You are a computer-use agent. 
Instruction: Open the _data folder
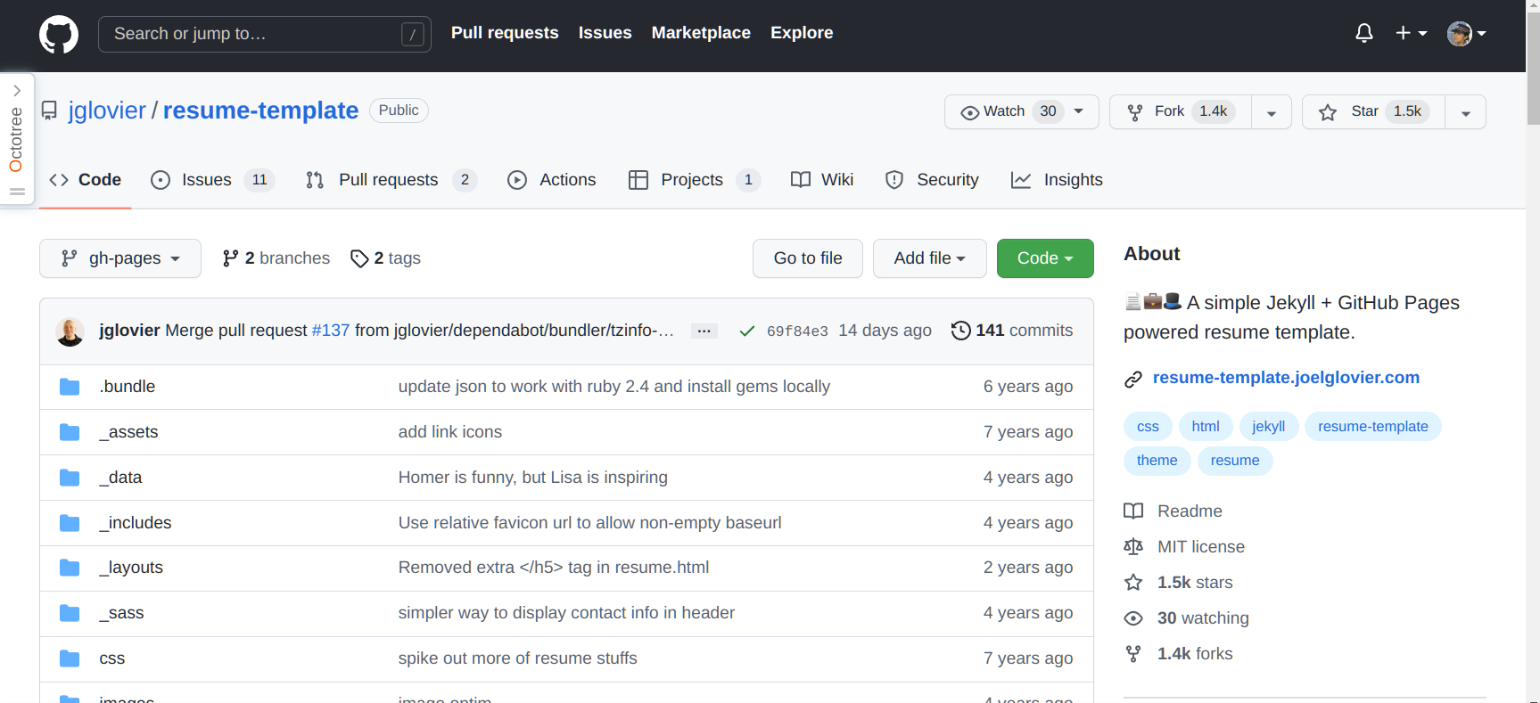tap(120, 478)
